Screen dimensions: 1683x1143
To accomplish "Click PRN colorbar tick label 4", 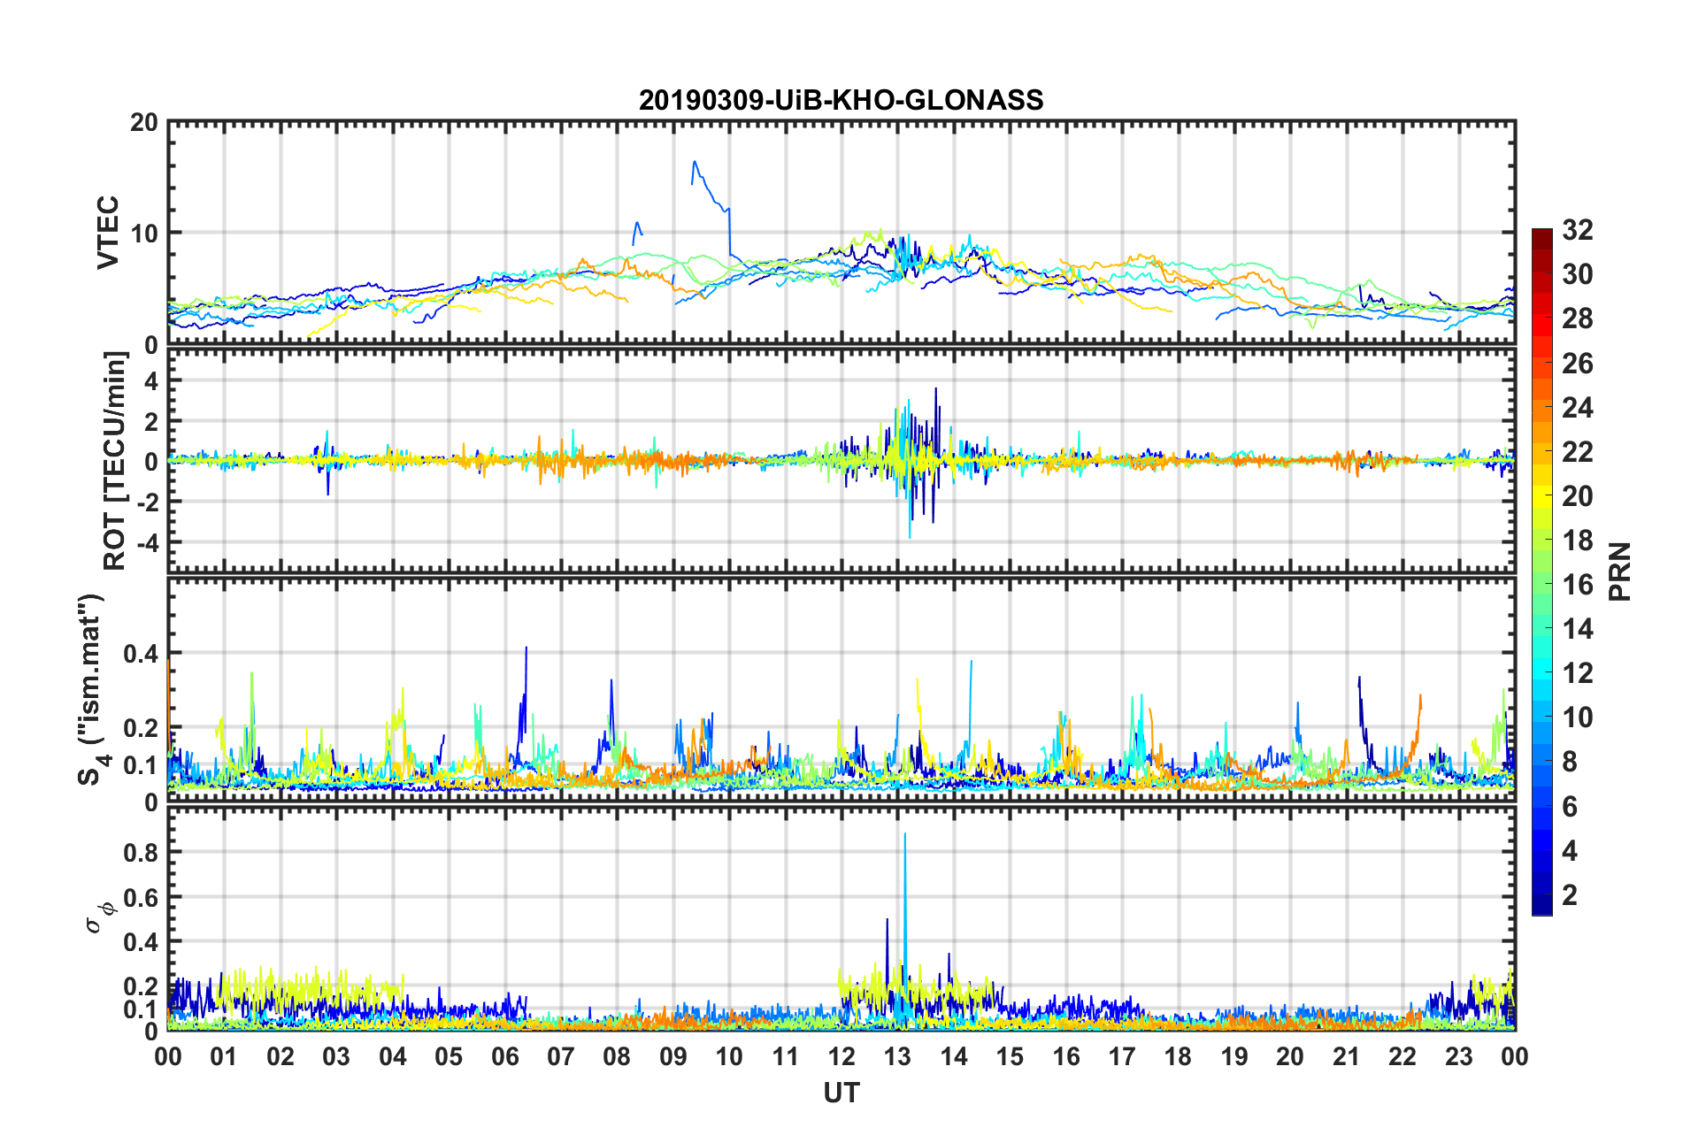I will (x=1570, y=851).
